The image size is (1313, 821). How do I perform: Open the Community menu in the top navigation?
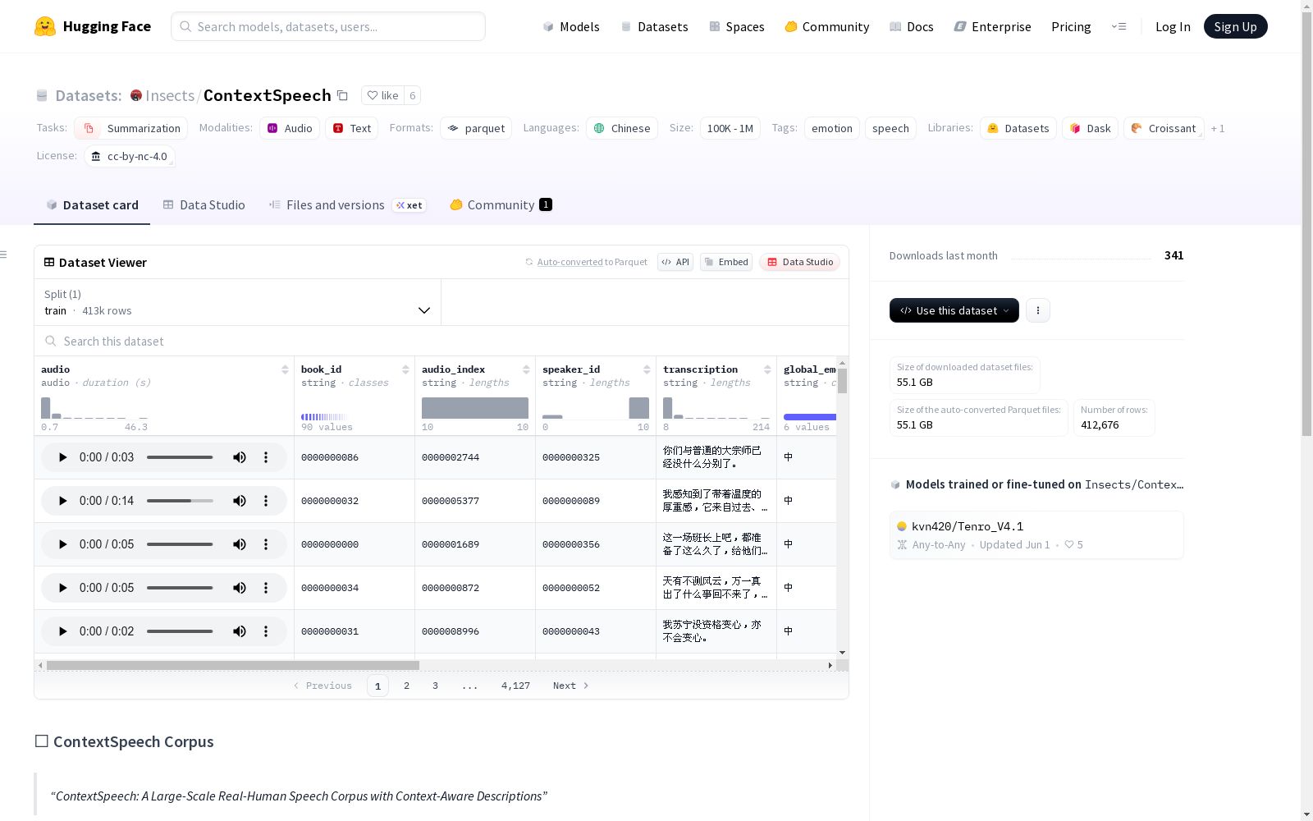pos(827,26)
